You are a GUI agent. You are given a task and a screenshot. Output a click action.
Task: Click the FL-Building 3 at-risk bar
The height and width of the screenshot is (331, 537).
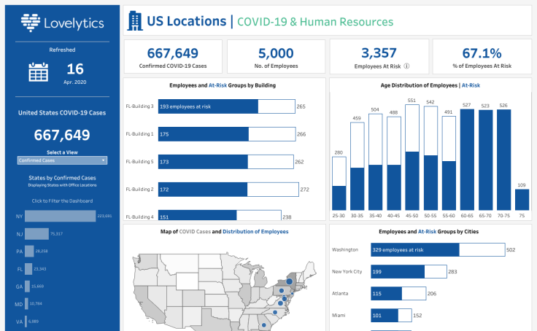coord(208,106)
